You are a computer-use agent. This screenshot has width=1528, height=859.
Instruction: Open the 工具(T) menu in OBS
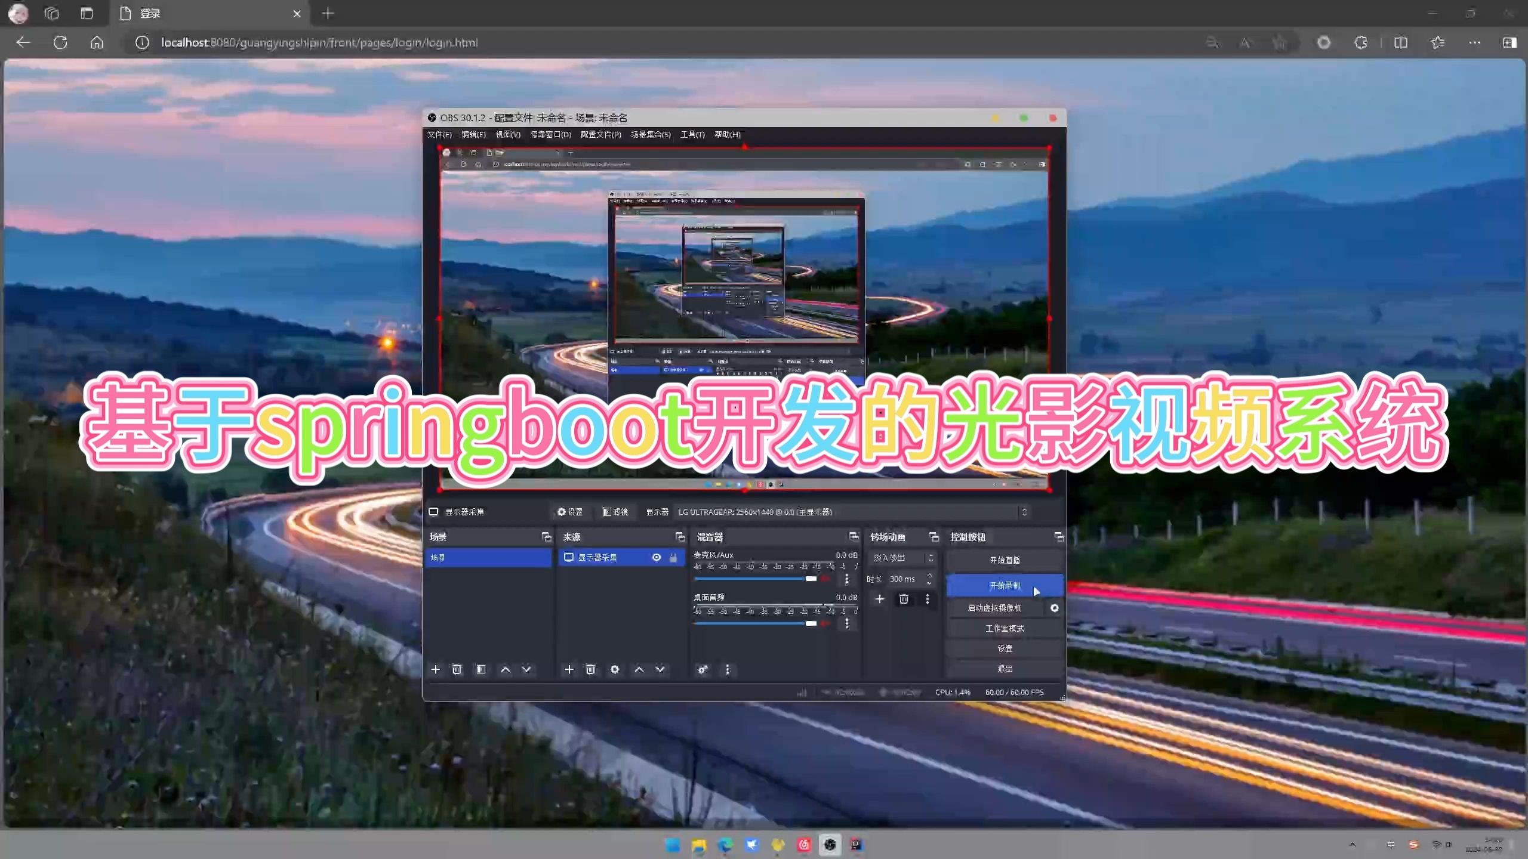[x=692, y=134]
